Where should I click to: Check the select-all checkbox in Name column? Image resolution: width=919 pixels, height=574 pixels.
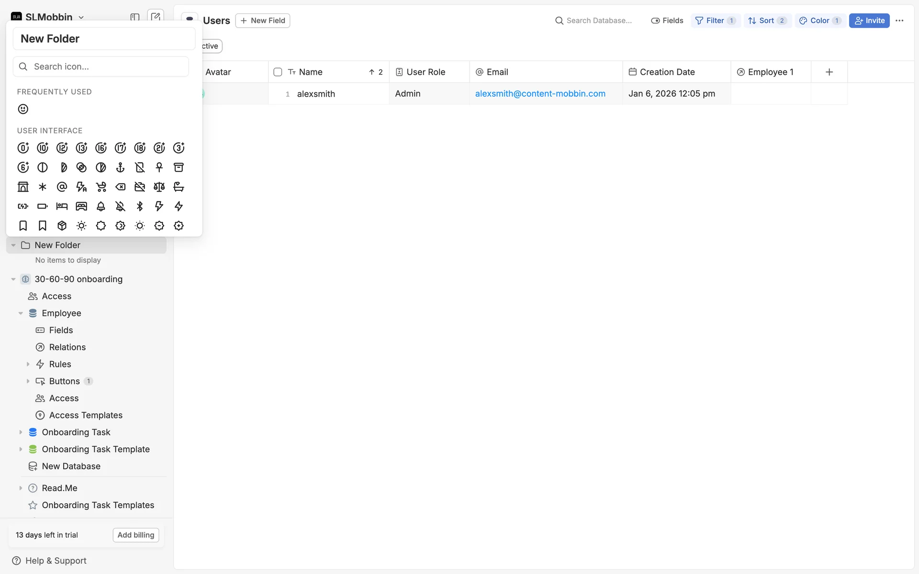[x=278, y=72]
